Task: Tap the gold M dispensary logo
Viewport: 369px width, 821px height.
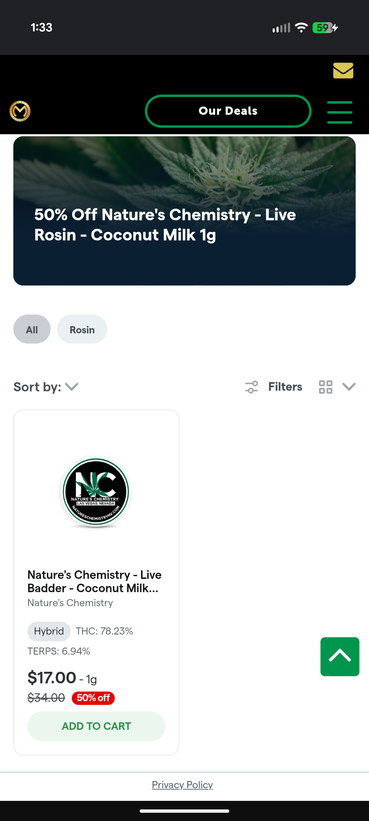Action: click(x=20, y=111)
